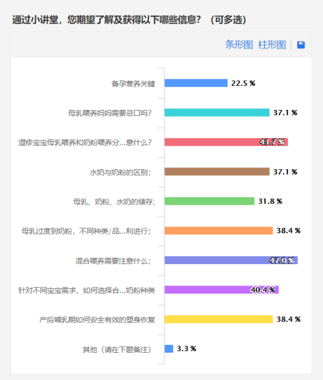The image size is (323, 380).
Task: Click the 备孕营养关键 axis label
Action: tap(133, 84)
